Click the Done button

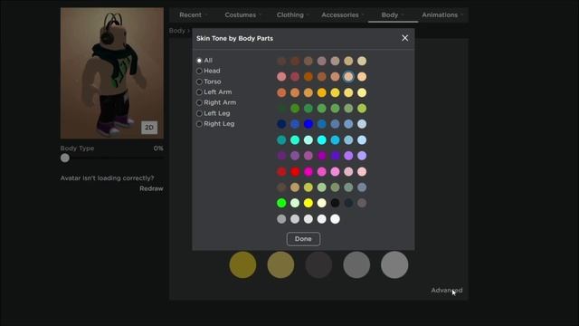(303, 239)
